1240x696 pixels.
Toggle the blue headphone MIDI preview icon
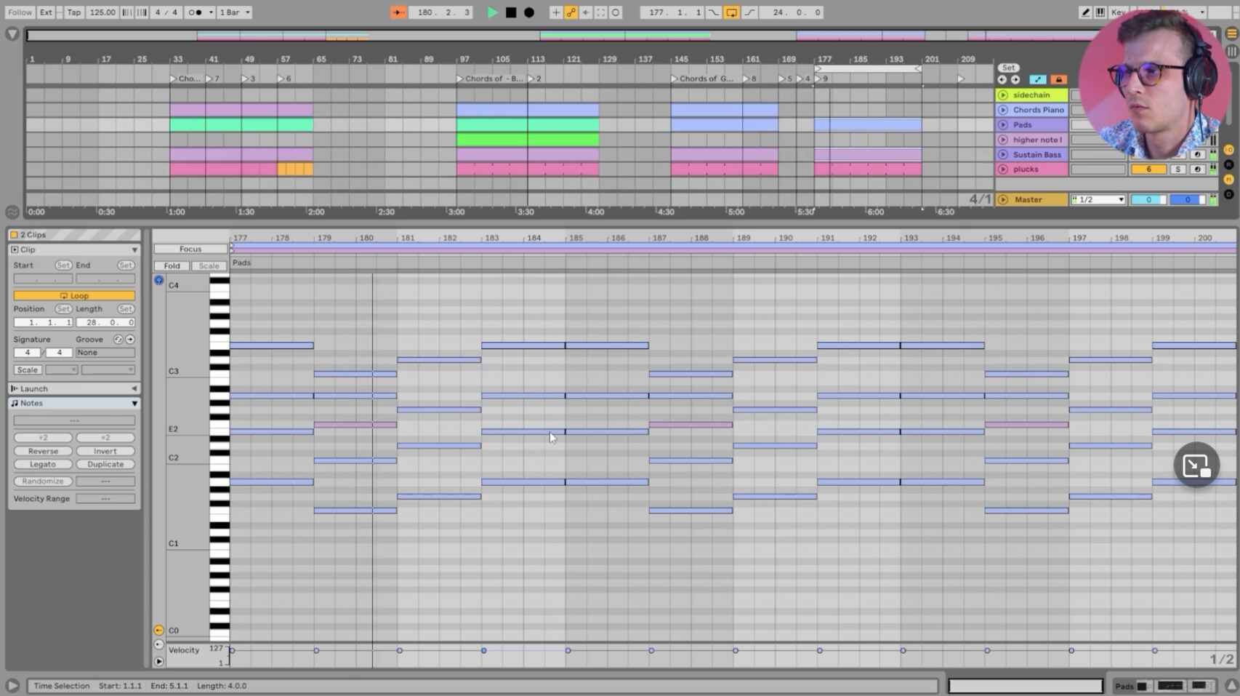pos(158,281)
